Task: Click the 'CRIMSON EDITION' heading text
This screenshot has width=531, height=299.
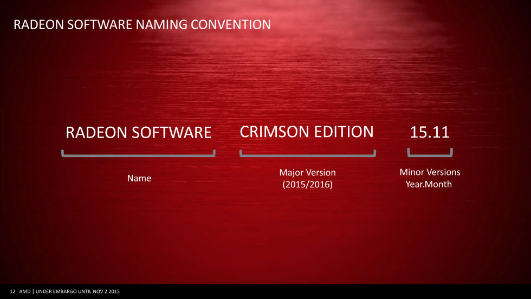Action: [x=307, y=132]
